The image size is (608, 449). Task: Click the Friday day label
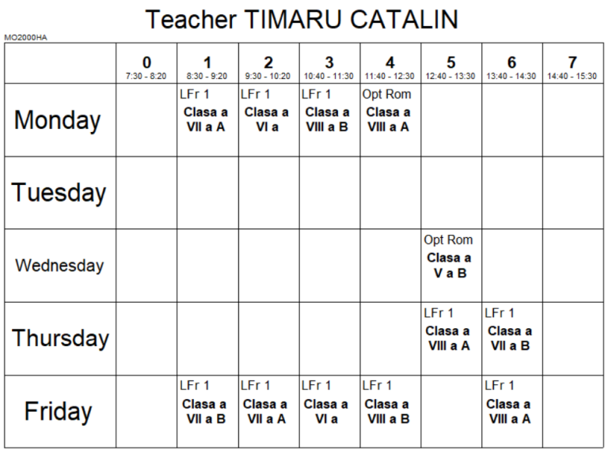tap(58, 411)
